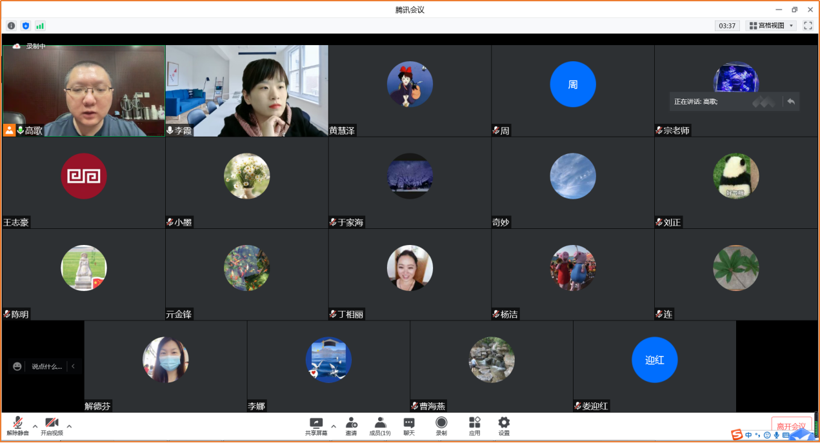Select 高歌's video tile
This screenshot has height=443, width=820.
pyautogui.click(x=84, y=91)
